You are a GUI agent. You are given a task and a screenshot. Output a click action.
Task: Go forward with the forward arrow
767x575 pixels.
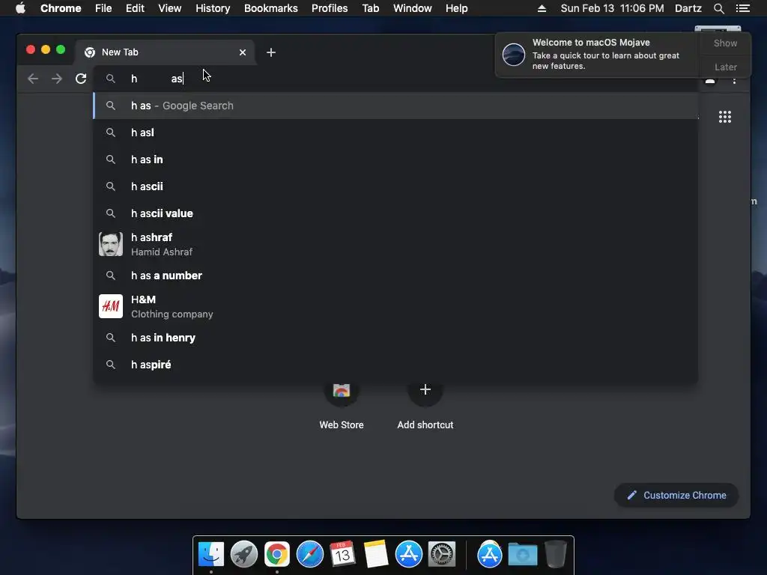point(57,79)
